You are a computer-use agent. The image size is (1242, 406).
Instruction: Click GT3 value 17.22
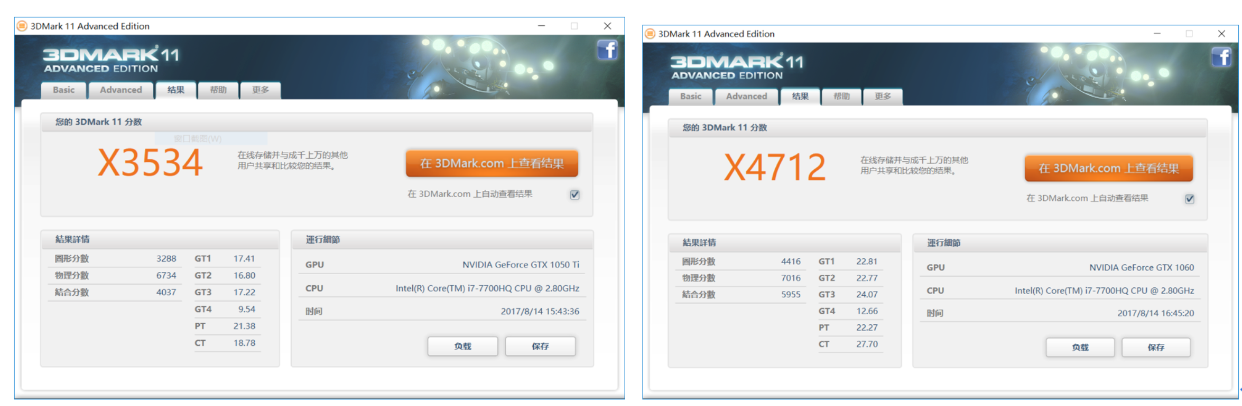tap(244, 293)
